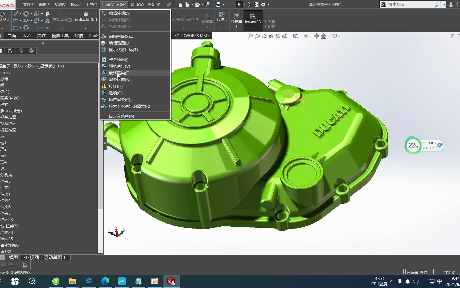Select the Circle sketch tool
Screen dimensions: 460x288
coord(26,14)
